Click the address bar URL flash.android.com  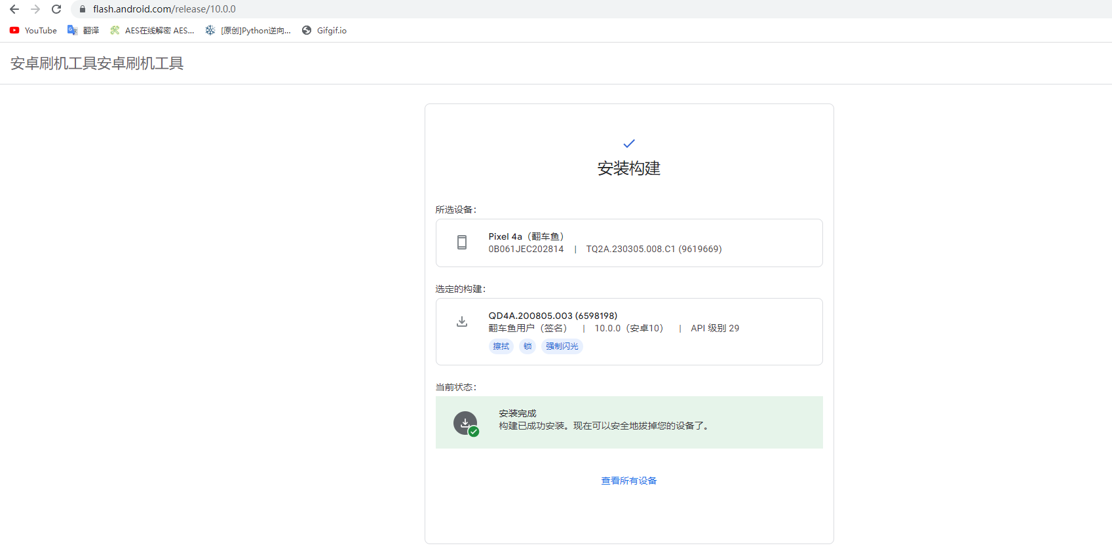pos(164,9)
